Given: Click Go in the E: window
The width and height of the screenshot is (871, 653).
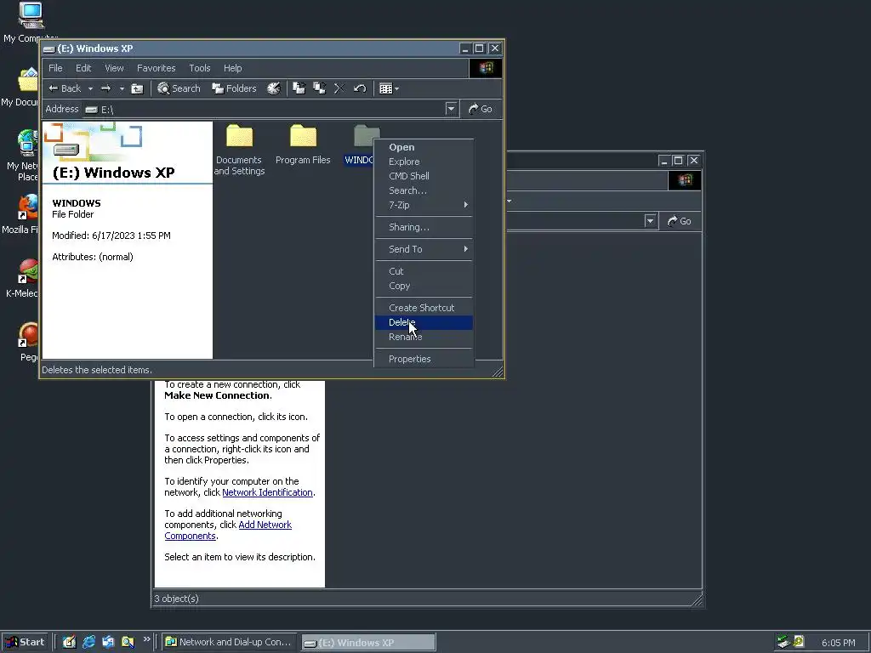Looking at the screenshot, I should click(x=481, y=109).
